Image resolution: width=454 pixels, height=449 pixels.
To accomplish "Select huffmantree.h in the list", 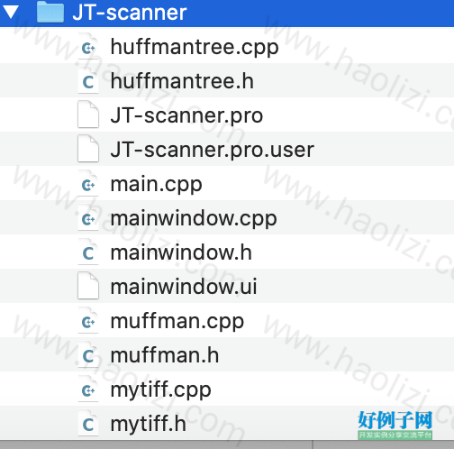I will point(182,81).
